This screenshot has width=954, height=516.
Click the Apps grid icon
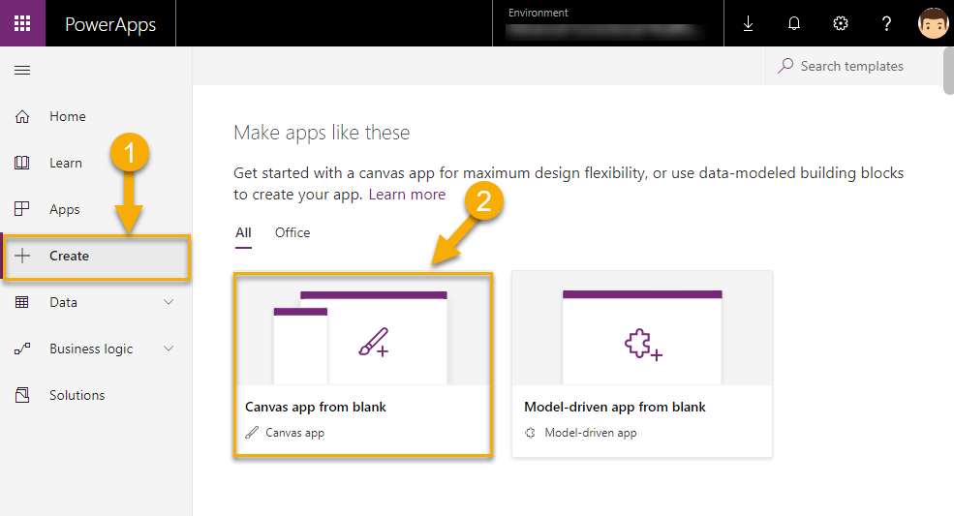22,209
